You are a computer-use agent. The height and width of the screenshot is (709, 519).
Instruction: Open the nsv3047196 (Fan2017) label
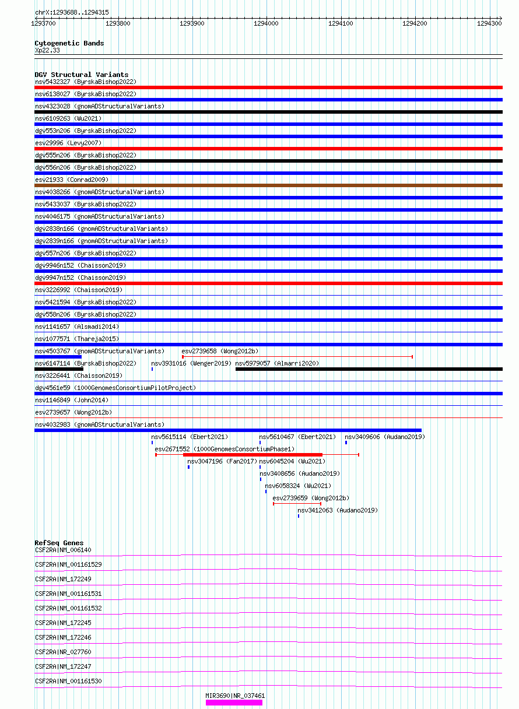tap(223, 461)
